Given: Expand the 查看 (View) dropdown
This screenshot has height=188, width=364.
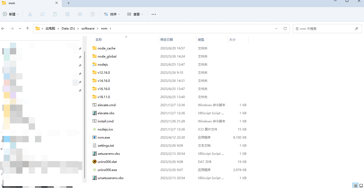Looking at the screenshot, I should [135, 14].
